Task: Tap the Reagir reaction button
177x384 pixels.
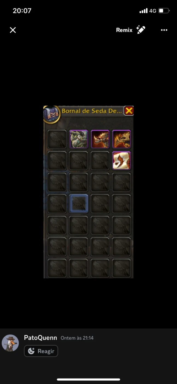Action: click(41, 351)
